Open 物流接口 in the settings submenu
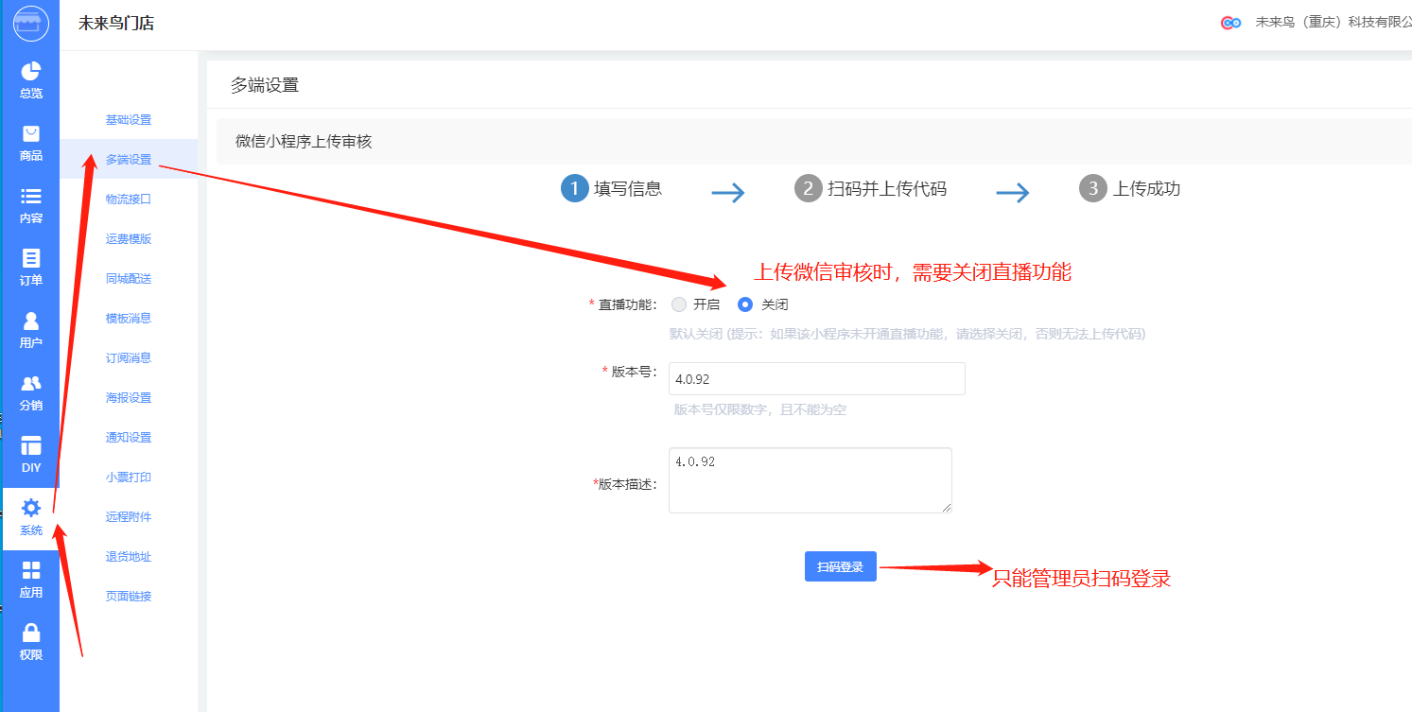The width and height of the screenshot is (1412, 712). 129,200
